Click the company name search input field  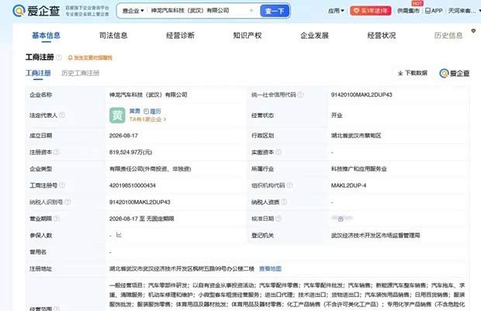pyautogui.click(x=198, y=11)
